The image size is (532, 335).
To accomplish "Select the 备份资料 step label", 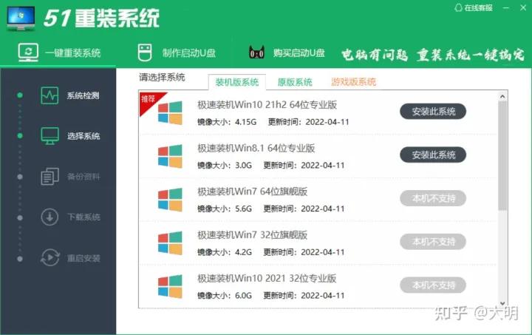I will (x=83, y=177).
